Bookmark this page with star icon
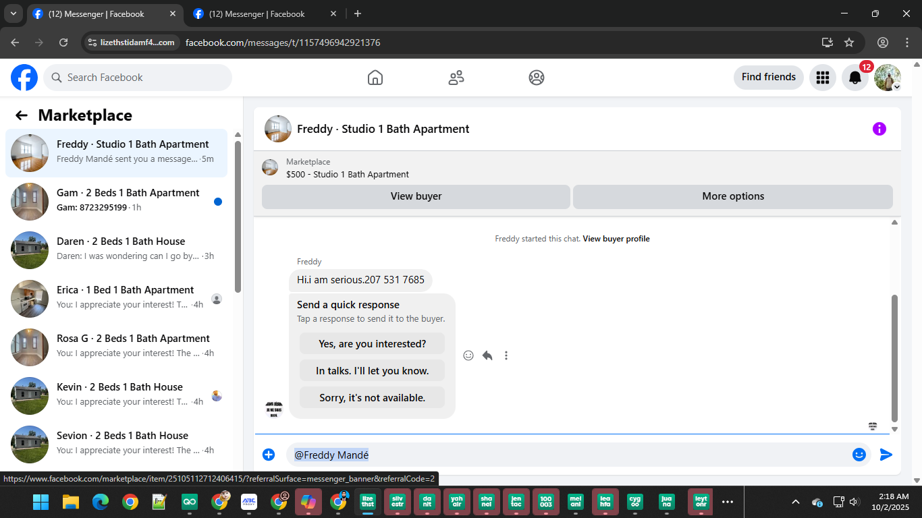The image size is (922, 518). 849,42
